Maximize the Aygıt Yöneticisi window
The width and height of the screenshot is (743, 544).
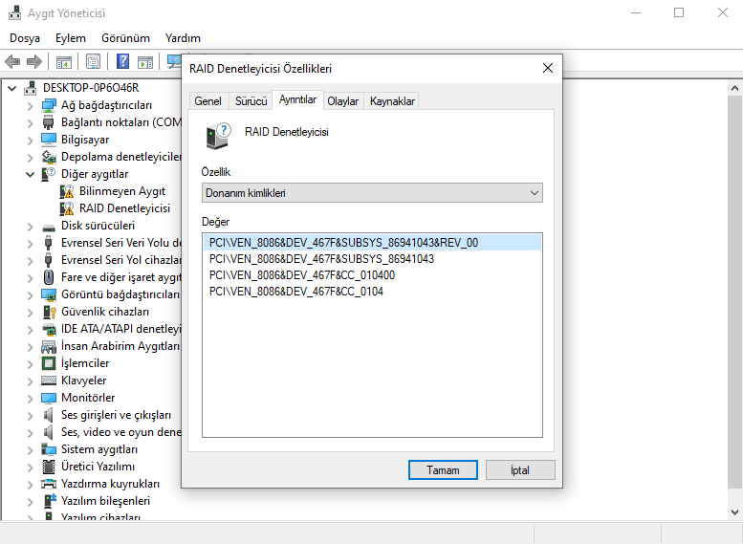[x=679, y=12]
